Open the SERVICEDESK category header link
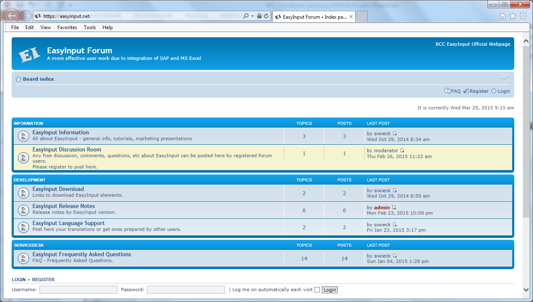This screenshot has width=533, height=302. point(29,245)
